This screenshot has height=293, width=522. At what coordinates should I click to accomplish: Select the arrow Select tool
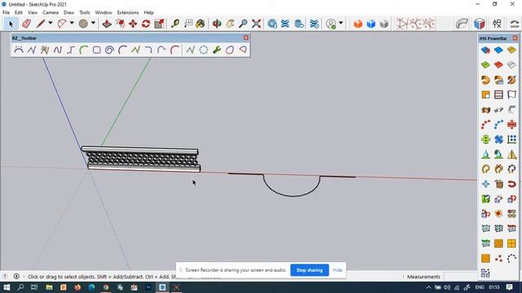(x=11, y=24)
